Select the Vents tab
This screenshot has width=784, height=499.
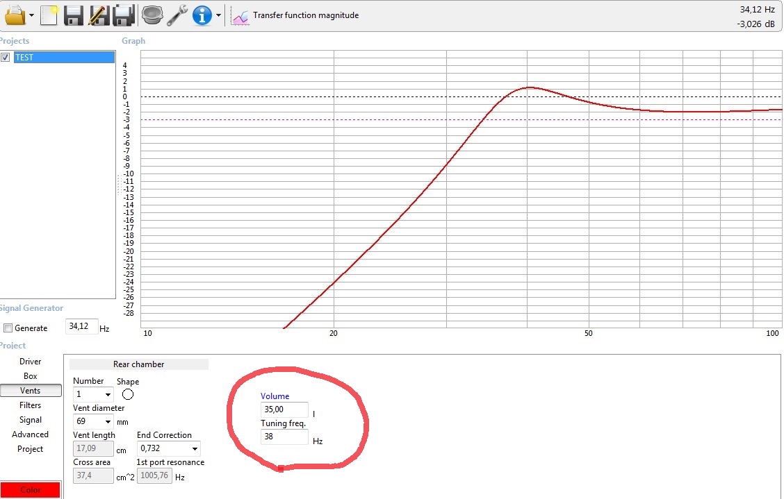31,391
